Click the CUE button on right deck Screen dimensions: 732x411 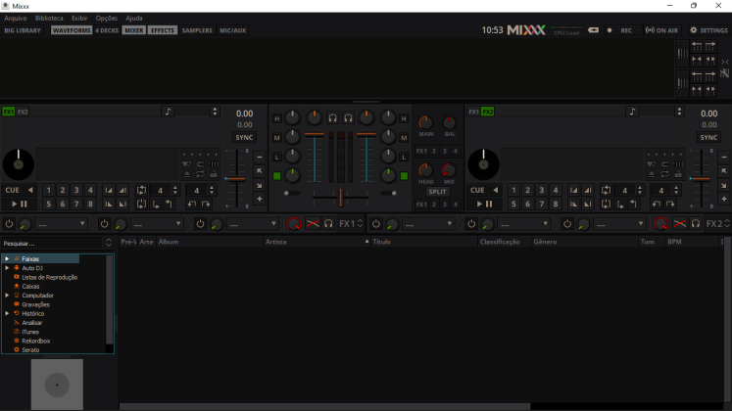click(477, 190)
